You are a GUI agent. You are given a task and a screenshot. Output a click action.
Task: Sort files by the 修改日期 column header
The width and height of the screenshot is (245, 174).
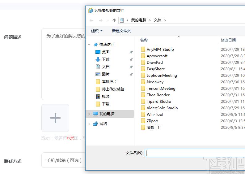pyautogui.click(x=228, y=40)
